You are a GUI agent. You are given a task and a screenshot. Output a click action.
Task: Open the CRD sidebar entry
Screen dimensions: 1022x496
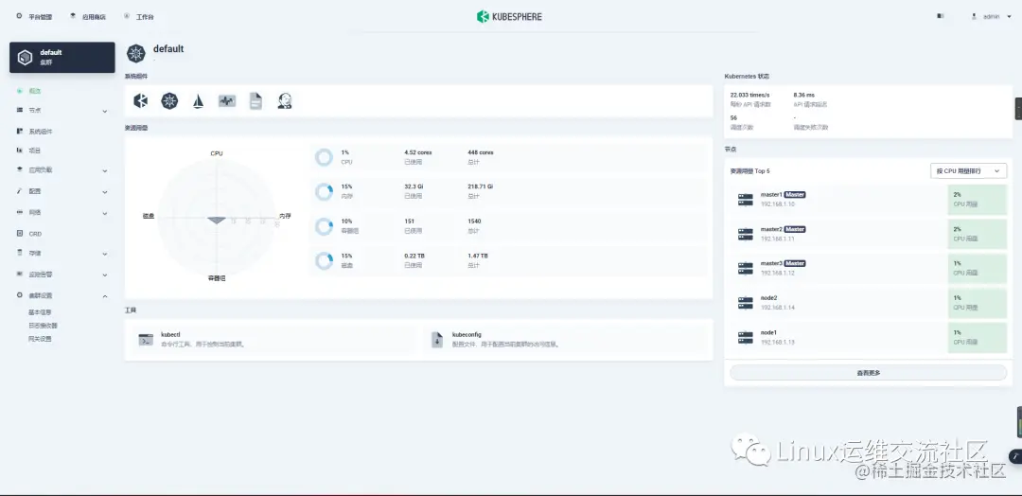coord(35,234)
